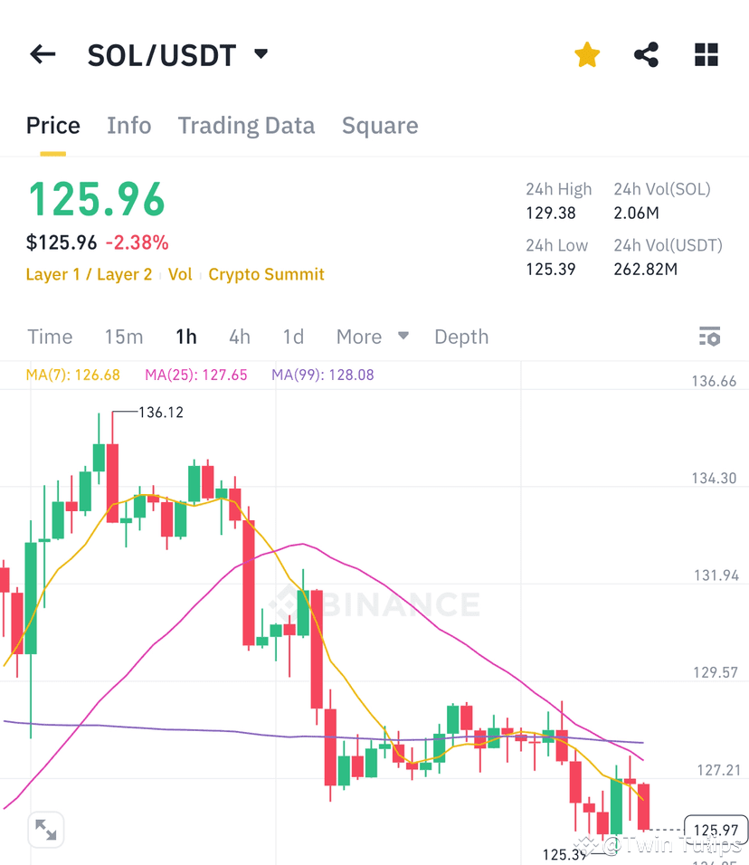This screenshot has height=865, width=749.
Task: Share the SOL/USDT chart
Action: 646,54
